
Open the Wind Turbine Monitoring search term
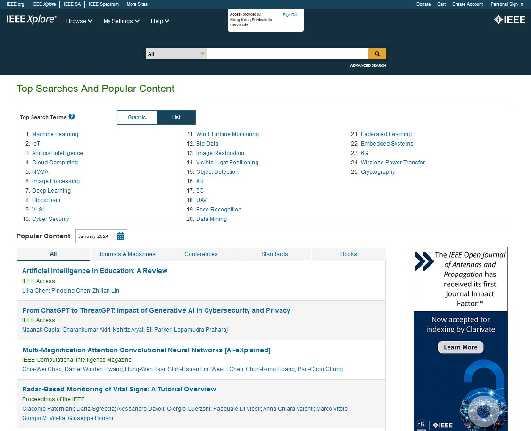pyautogui.click(x=228, y=134)
